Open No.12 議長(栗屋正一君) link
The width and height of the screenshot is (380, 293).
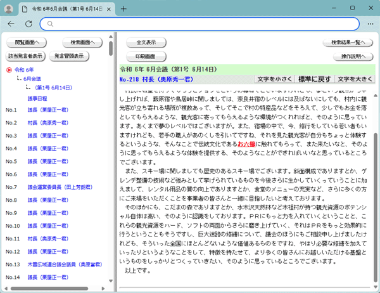point(48,252)
